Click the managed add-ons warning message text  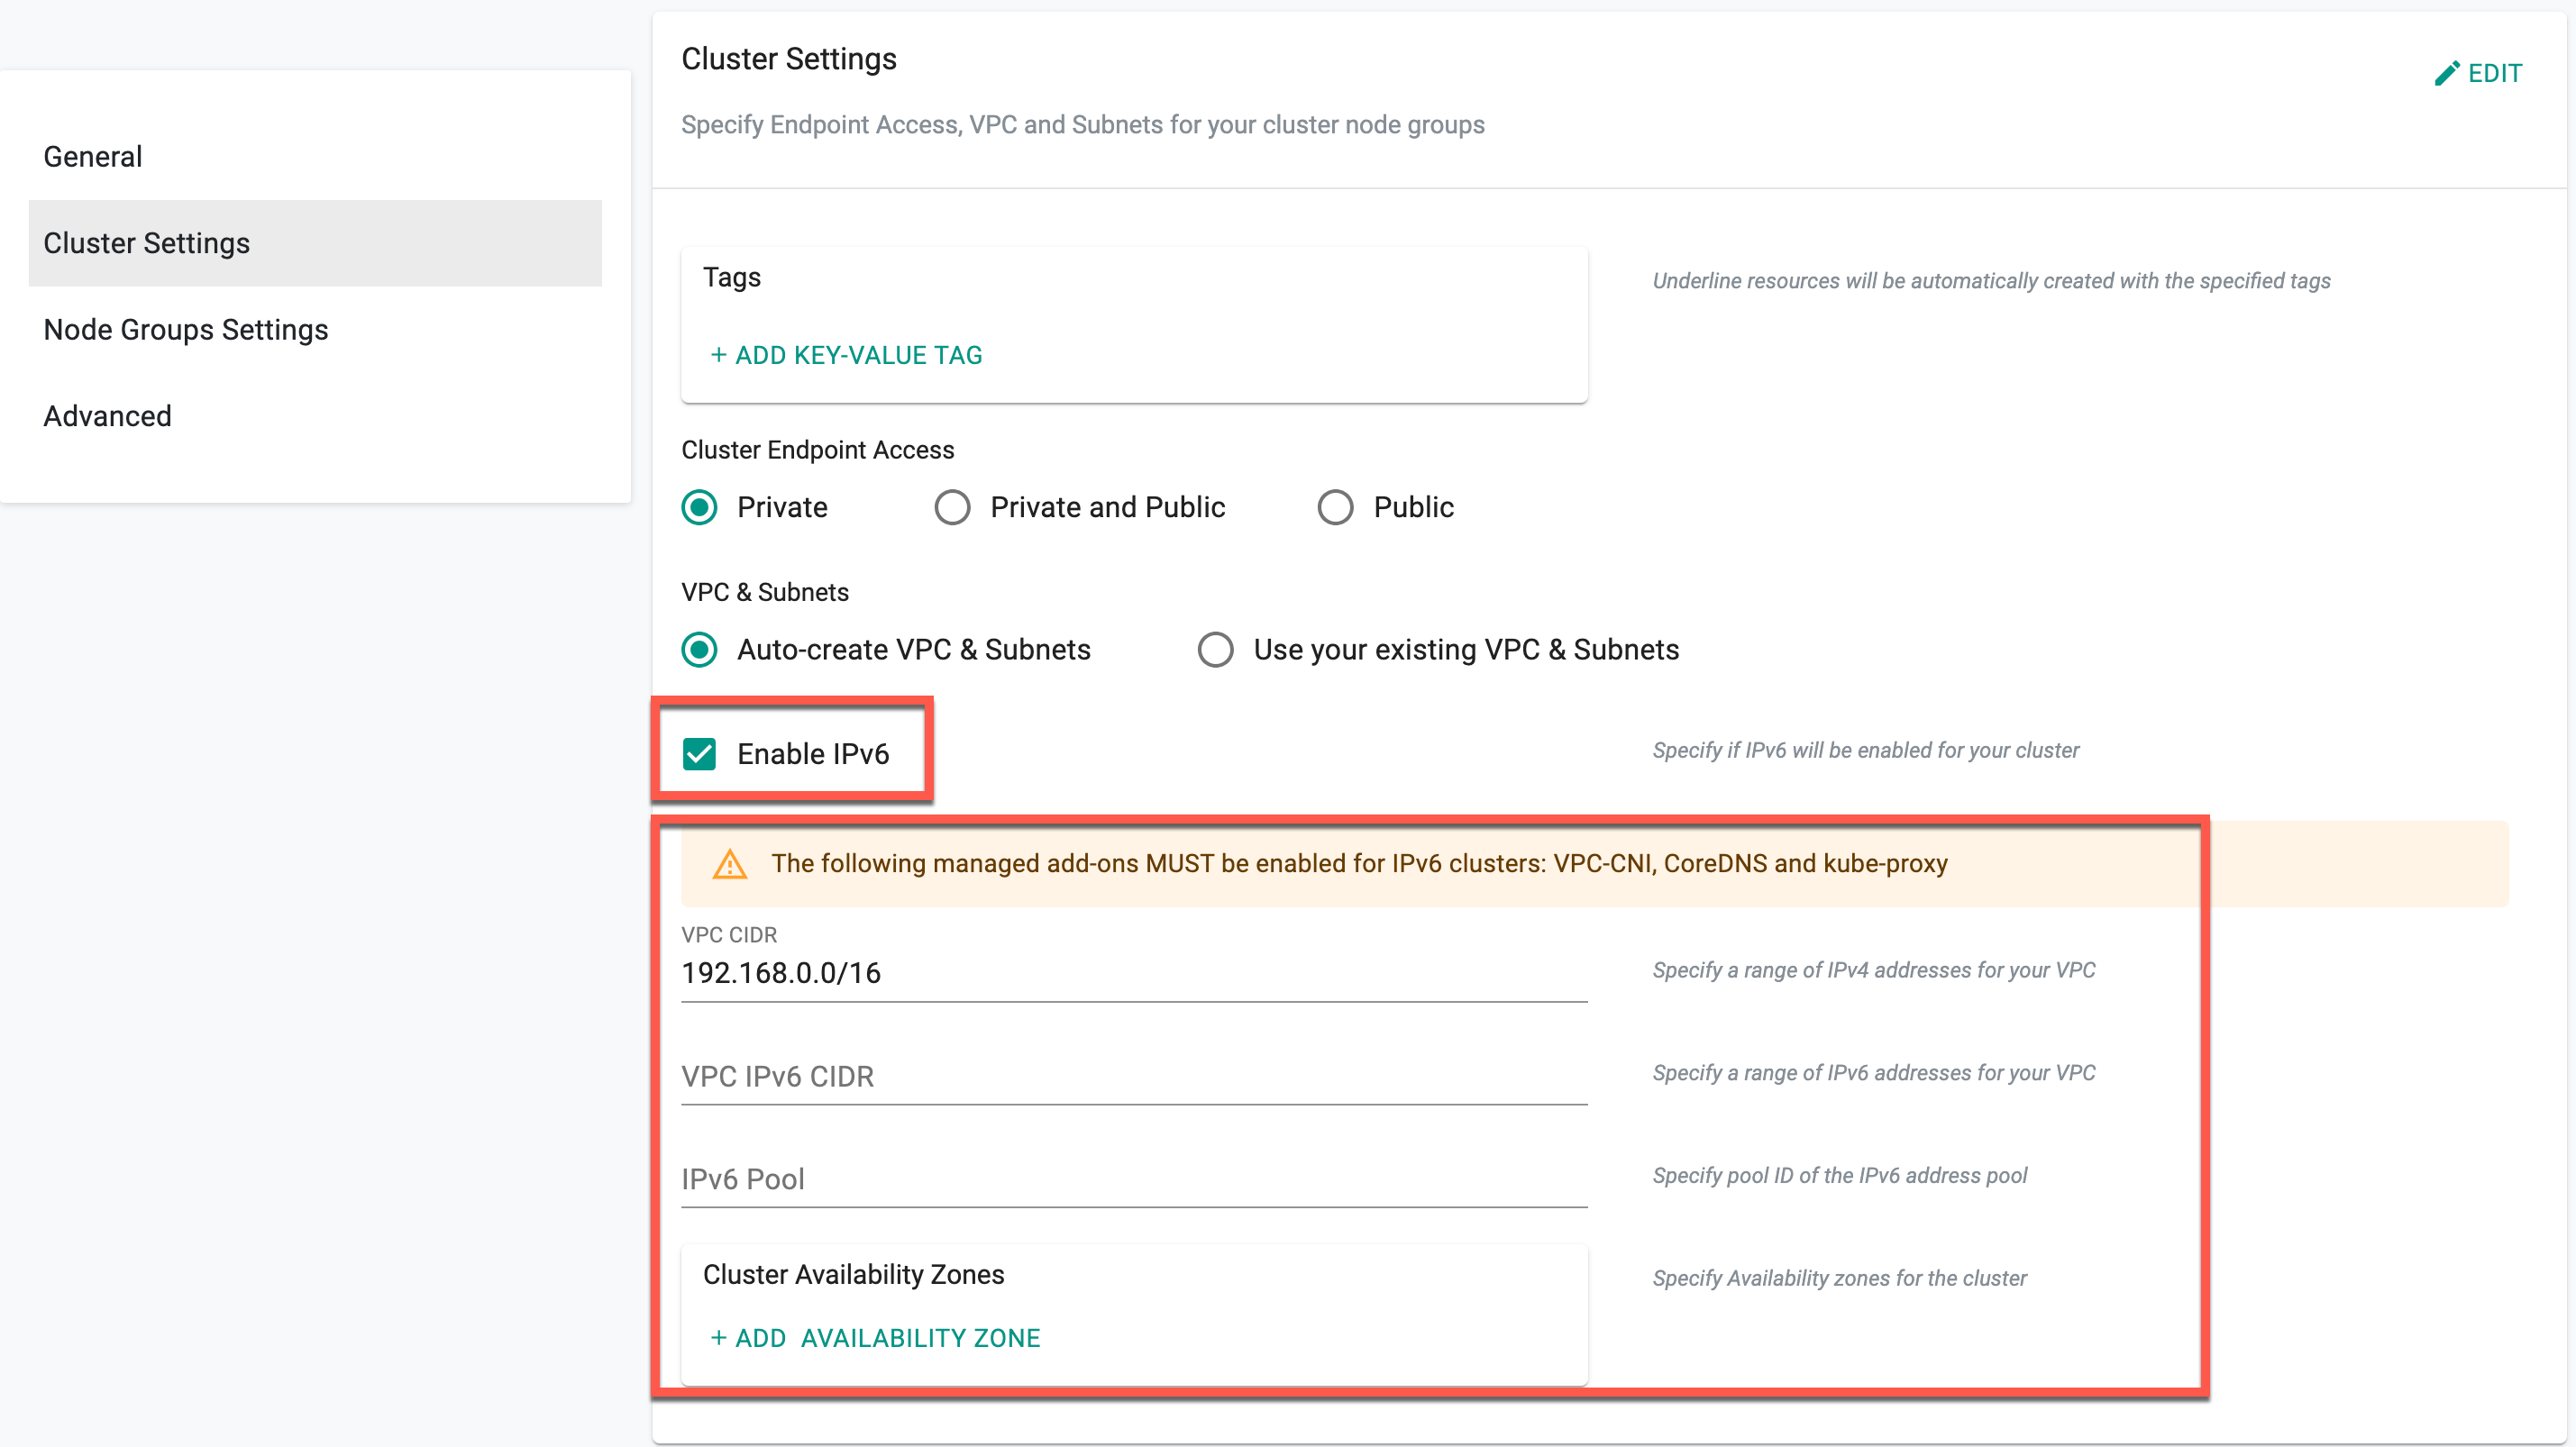(x=1360, y=863)
